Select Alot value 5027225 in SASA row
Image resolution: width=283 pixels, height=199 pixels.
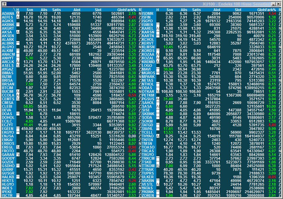(213, 106)
